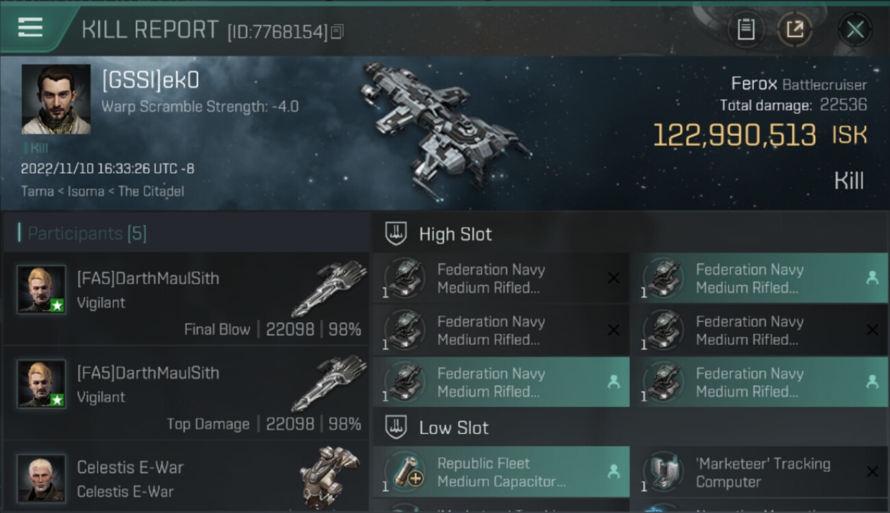Viewport: 890px width, 513px height.
Task: Select the Republic Fleet Medium Capacitor module
Action: (501, 472)
